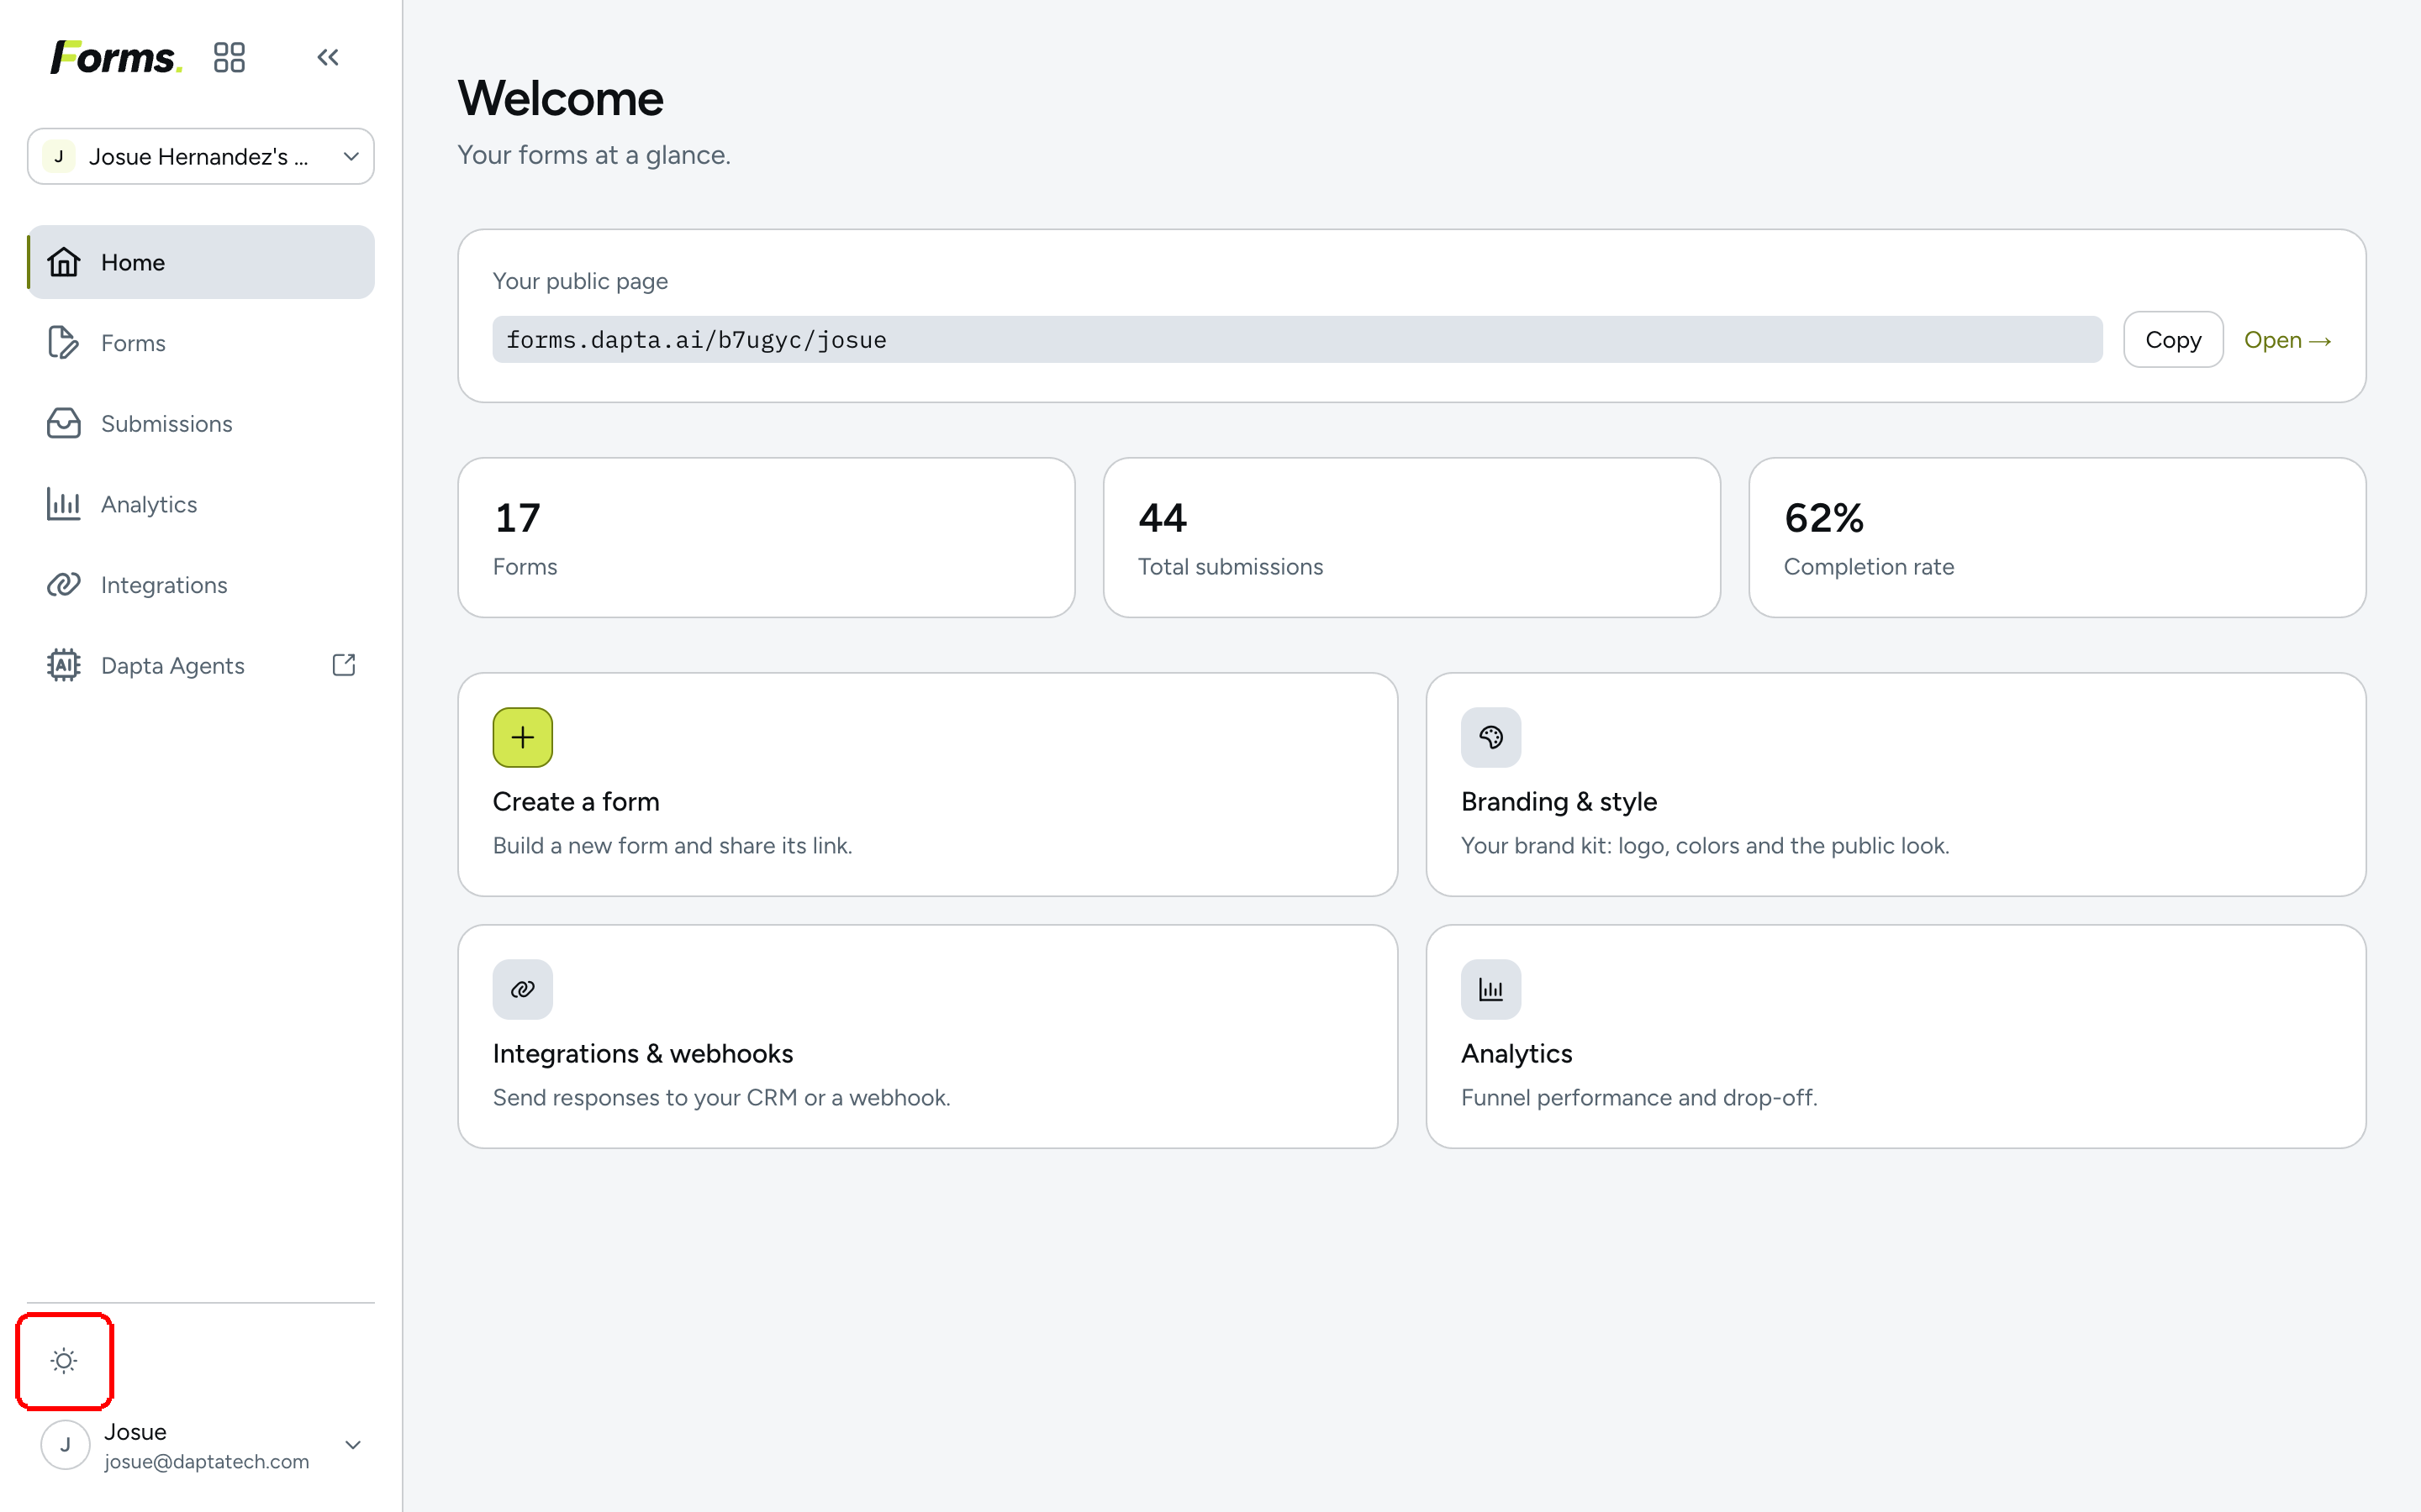Open Integrations in the sidebar
Screen dimensions: 2421x1512
click(x=201, y=585)
